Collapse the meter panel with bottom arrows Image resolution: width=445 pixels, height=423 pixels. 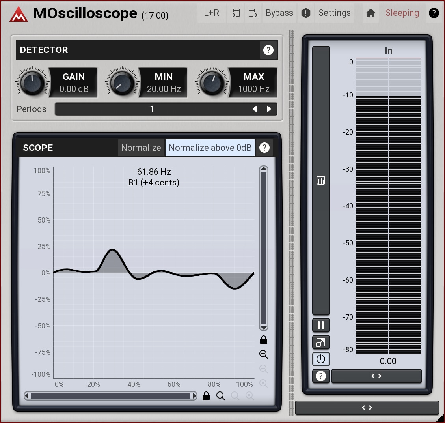pos(376,376)
